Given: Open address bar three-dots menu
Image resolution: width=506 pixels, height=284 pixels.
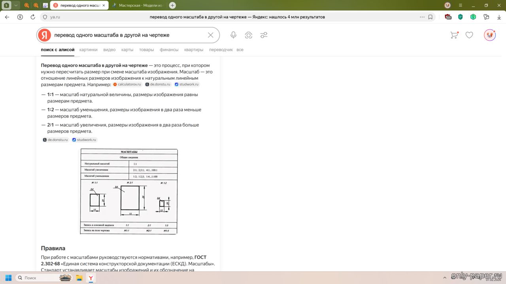Looking at the screenshot, I should pos(422,17).
